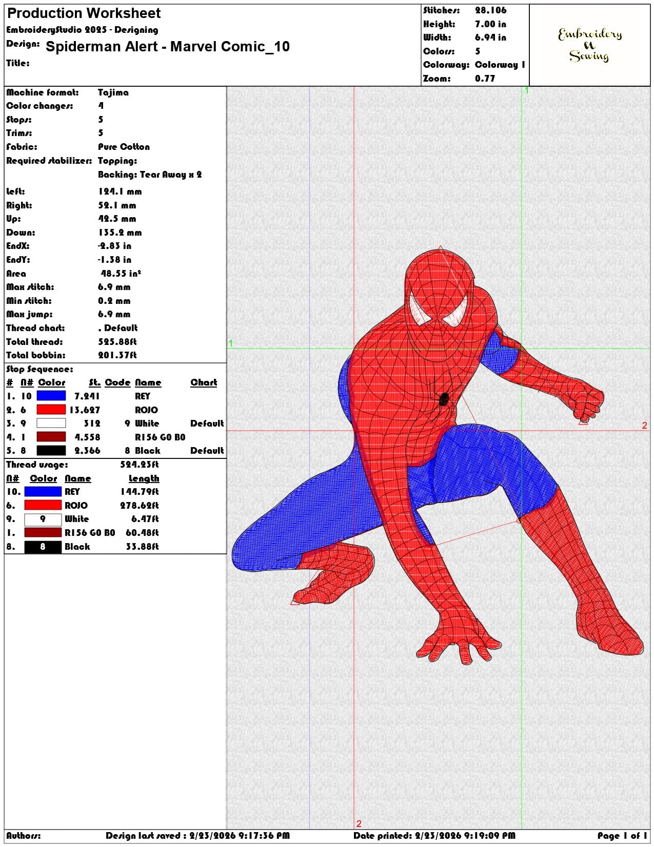The image size is (654, 847).
Task: Select the stitch count value 28.106
Action: click(x=490, y=10)
